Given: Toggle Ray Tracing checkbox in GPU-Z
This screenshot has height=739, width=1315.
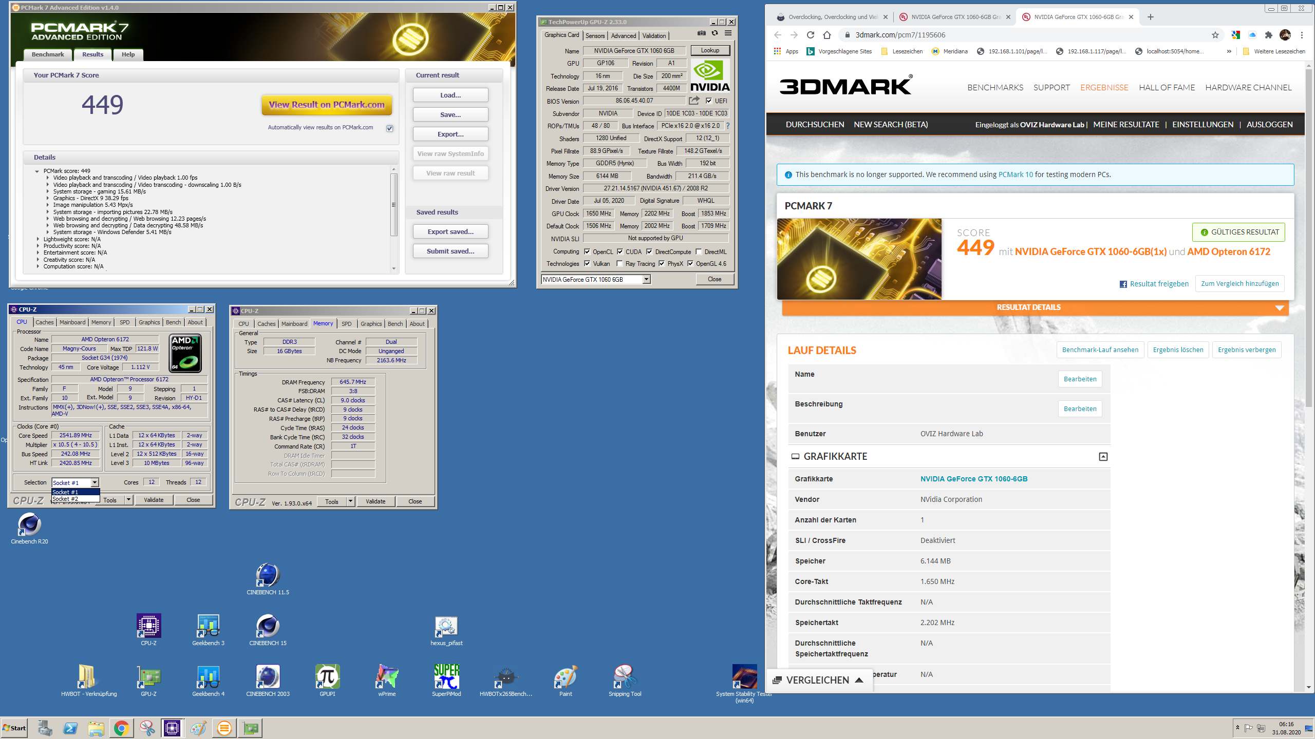Looking at the screenshot, I should coord(620,263).
